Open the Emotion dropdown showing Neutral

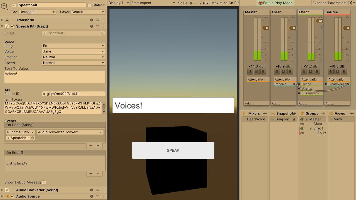pos(74,57)
